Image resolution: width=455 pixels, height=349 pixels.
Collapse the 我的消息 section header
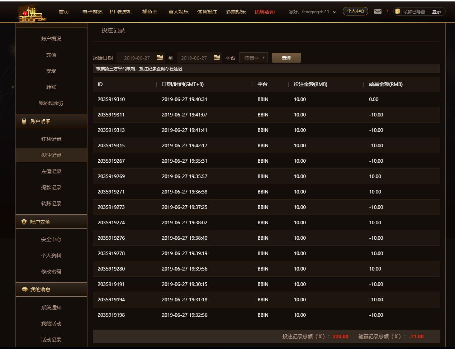51,290
